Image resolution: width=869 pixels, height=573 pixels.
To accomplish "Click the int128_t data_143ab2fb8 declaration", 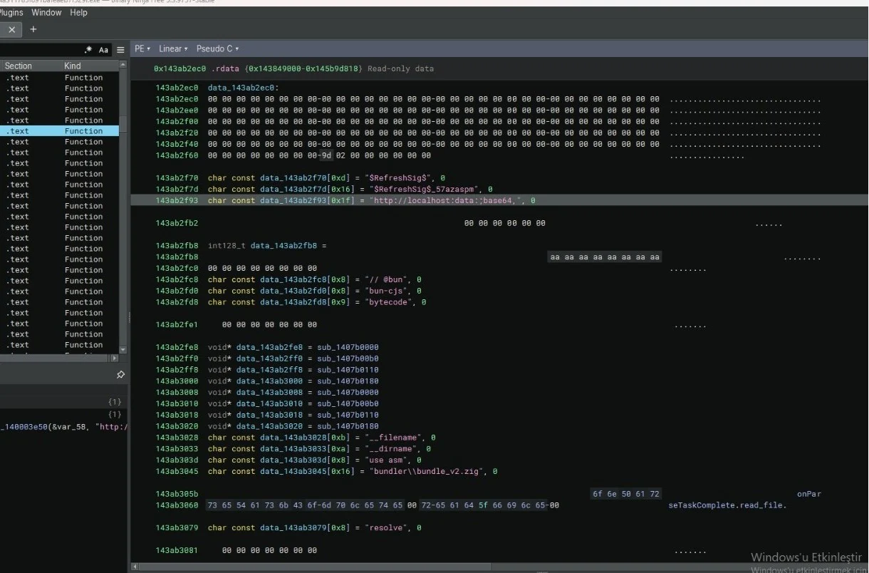I will pos(267,246).
